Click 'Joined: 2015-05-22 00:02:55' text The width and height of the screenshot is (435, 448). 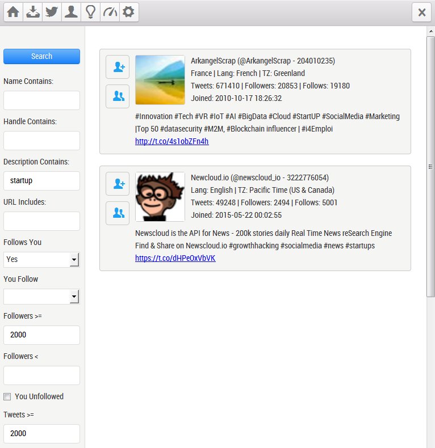coord(236,215)
